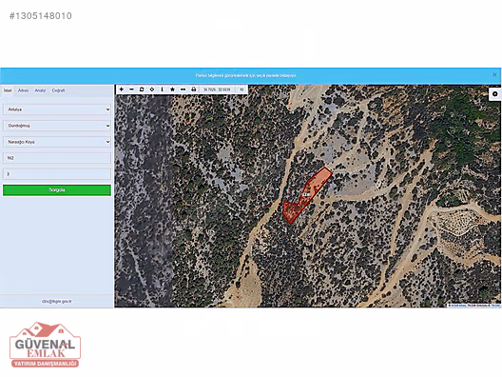The image size is (502, 377).
Task: Open the Gündoğmuş district dropdown
Action: pos(57,126)
